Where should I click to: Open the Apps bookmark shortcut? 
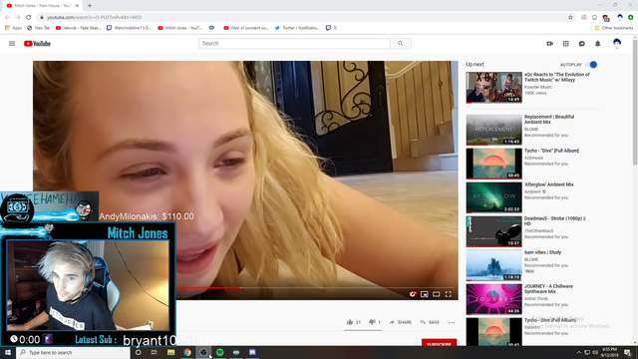tap(13, 28)
